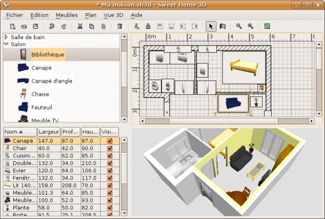This screenshot has width=325, height=219.
Task: Activate the Select arrow mode tool
Action: pos(211,26)
